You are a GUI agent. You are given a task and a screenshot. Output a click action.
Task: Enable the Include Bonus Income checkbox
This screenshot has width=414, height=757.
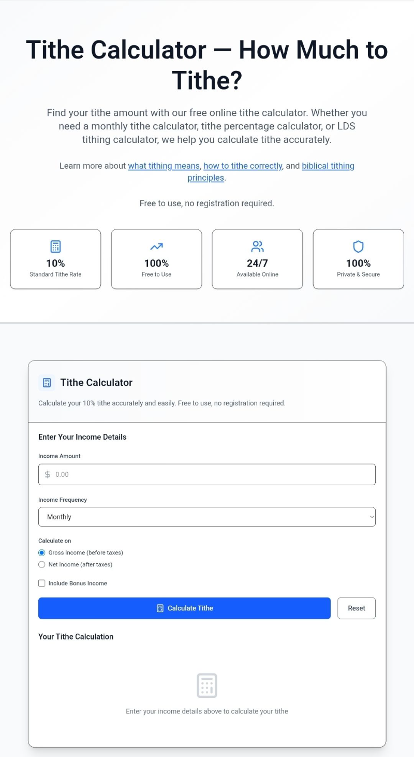(42, 583)
